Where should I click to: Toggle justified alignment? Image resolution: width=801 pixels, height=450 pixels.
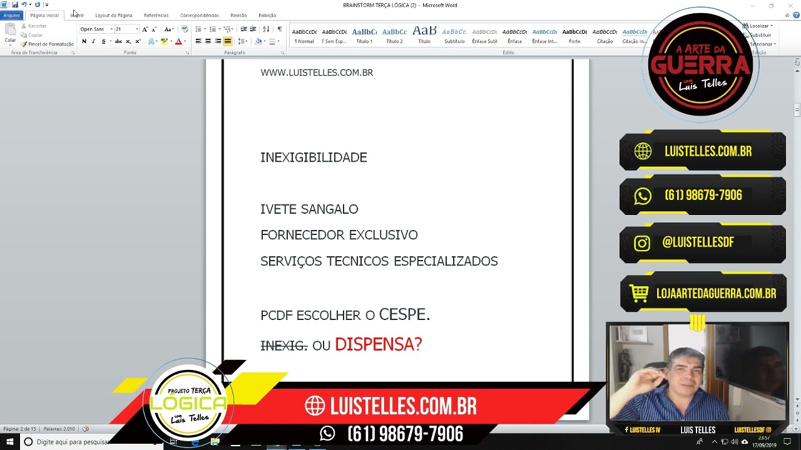227,41
